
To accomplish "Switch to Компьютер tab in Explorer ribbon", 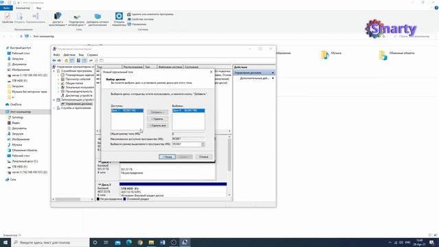I will pyautogui.click(x=23, y=8).
